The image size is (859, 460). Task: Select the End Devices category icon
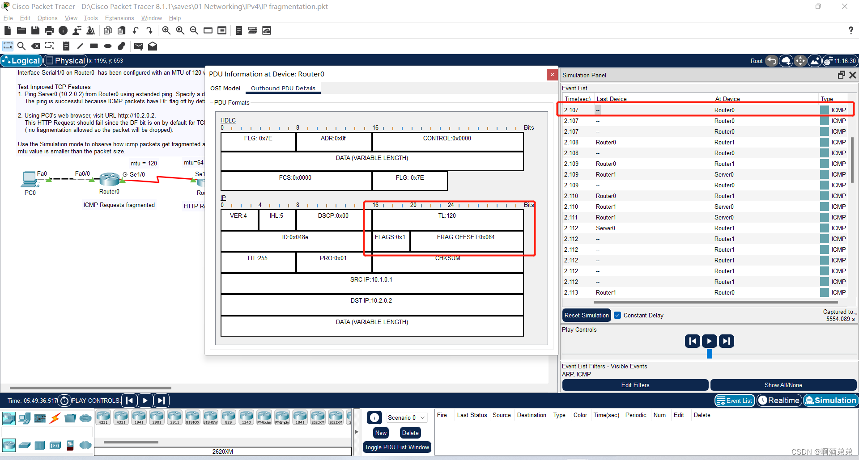(x=25, y=418)
